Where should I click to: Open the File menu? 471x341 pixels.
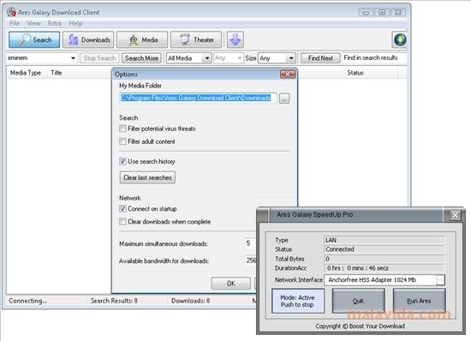pyautogui.click(x=15, y=23)
